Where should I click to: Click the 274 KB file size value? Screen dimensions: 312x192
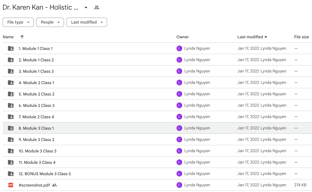click(300, 185)
